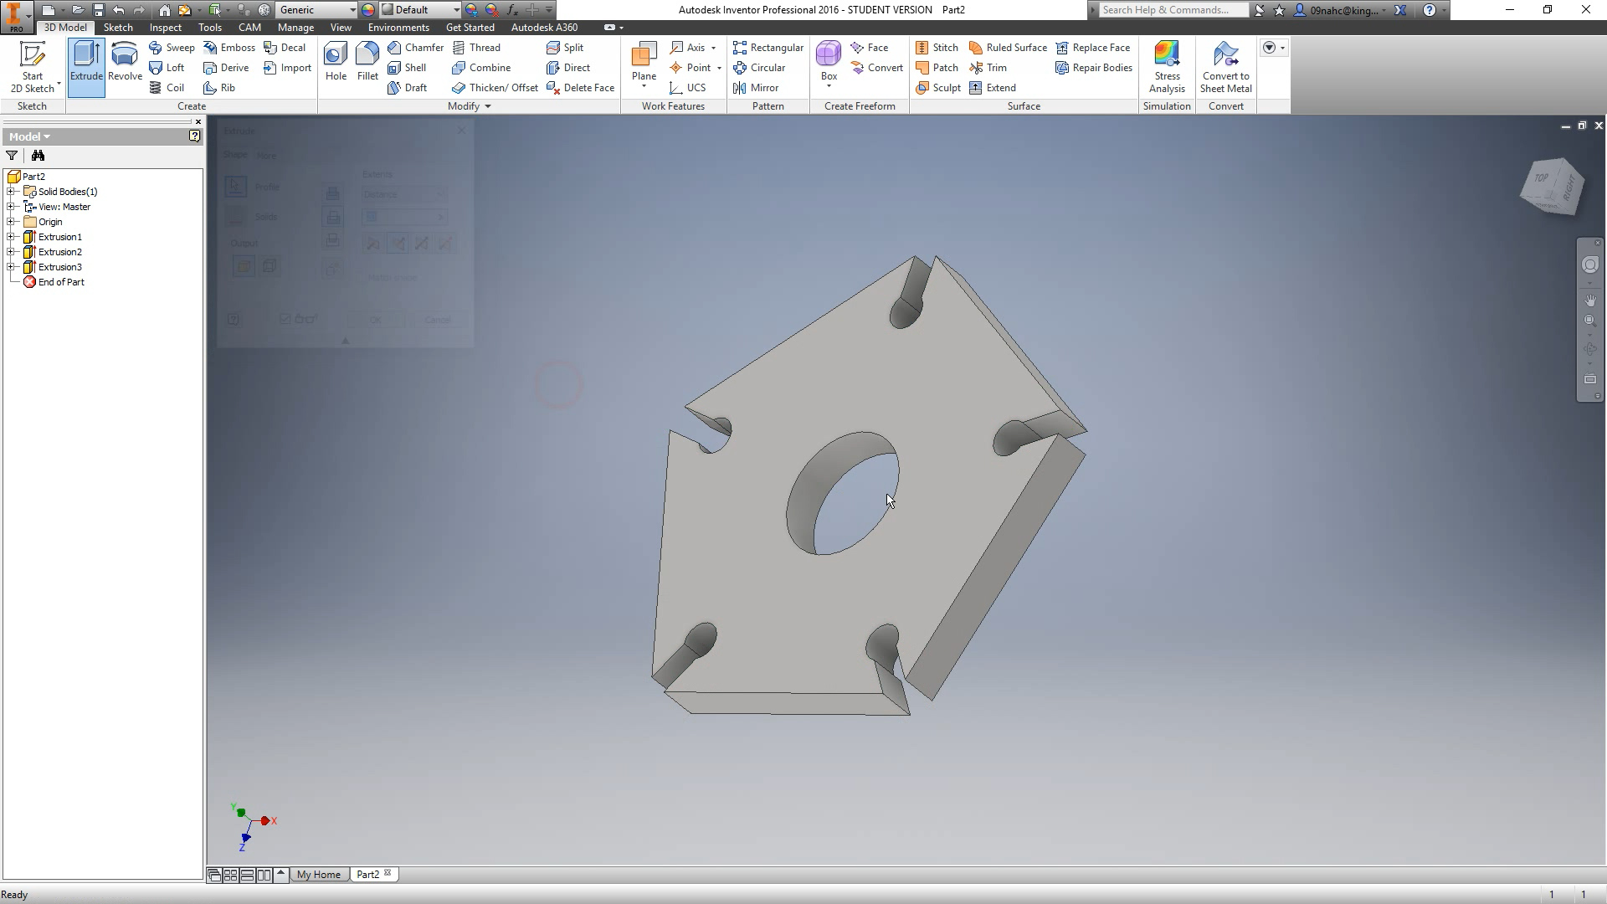Select the Stitch surface tool
The height and width of the screenshot is (904, 1607).
(x=937, y=48)
